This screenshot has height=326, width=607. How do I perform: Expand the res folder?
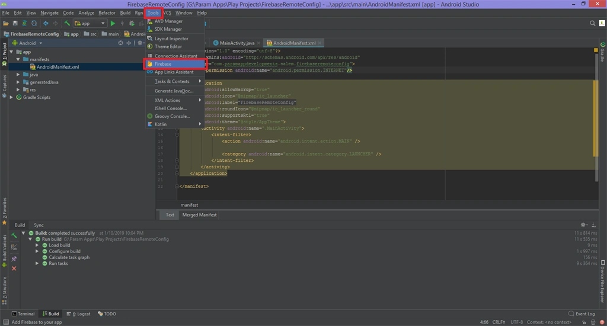pos(18,90)
